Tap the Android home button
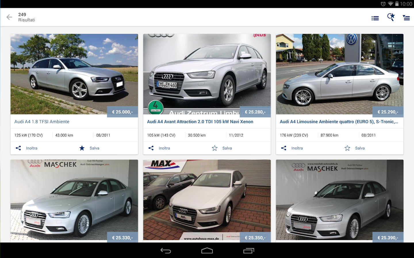The width and height of the screenshot is (414, 258). (207, 250)
